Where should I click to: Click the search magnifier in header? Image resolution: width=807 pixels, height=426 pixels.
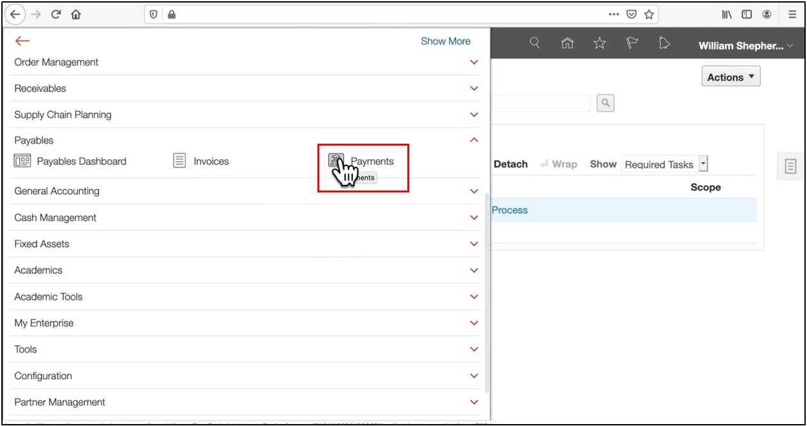coord(535,43)
